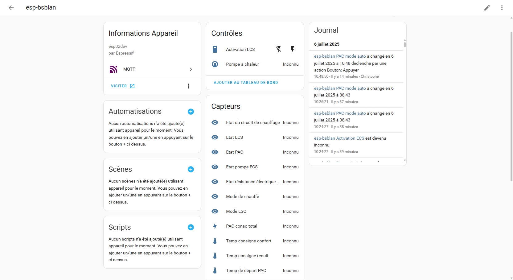Image resolution: width=513 pixels, height=280 pixels.
Task: Open the Pompe à chaleur entity row
Action: click(255, 64)
